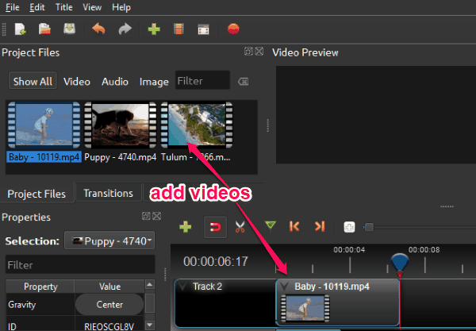Click the Properties filter input
The width and height of the screenshot is (476, 331).
(x=80, y=264)
